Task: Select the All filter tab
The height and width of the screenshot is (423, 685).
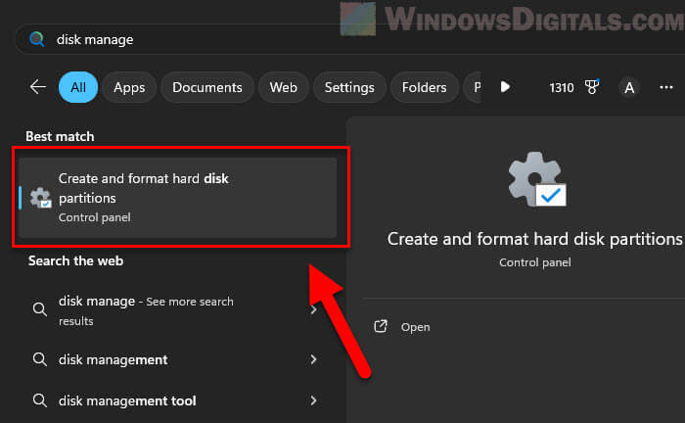Action: point(78,87)
